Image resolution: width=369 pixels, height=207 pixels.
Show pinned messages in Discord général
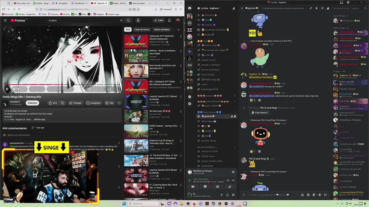pyautogui.click(x=322, y=8)
